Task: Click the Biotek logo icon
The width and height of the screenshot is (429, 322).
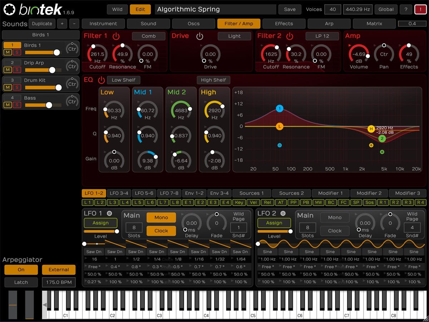Action: tap(10, 10)
